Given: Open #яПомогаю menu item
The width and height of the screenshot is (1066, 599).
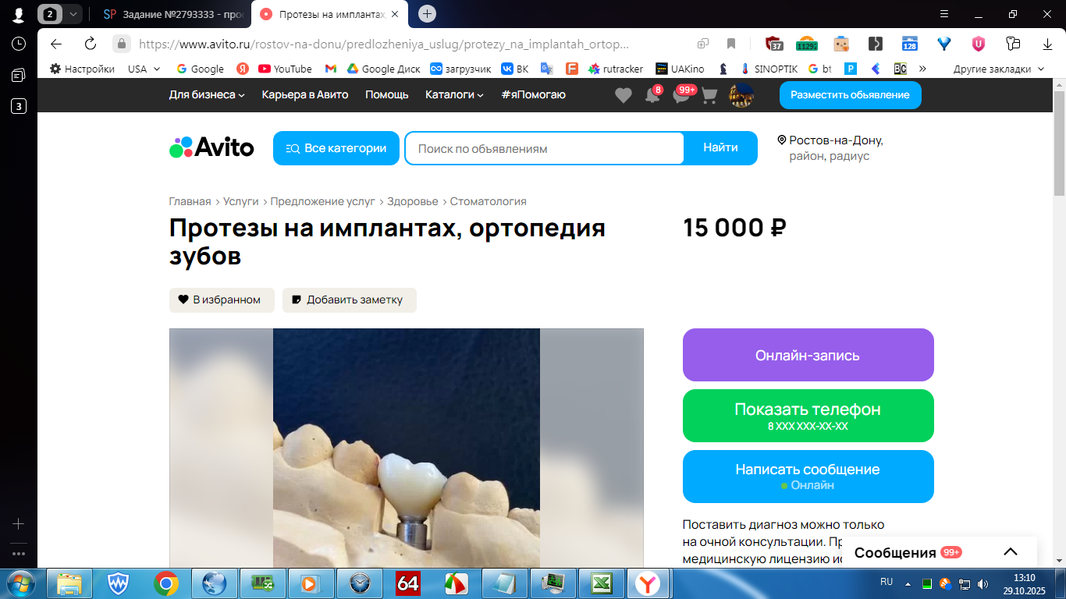Looking at the screenshot, I should [x=534, y=95].
